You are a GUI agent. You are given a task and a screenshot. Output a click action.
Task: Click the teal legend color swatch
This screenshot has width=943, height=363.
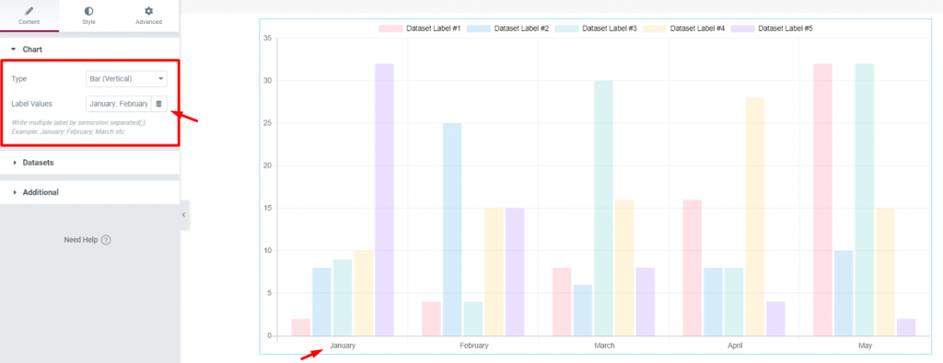point(566,28)
